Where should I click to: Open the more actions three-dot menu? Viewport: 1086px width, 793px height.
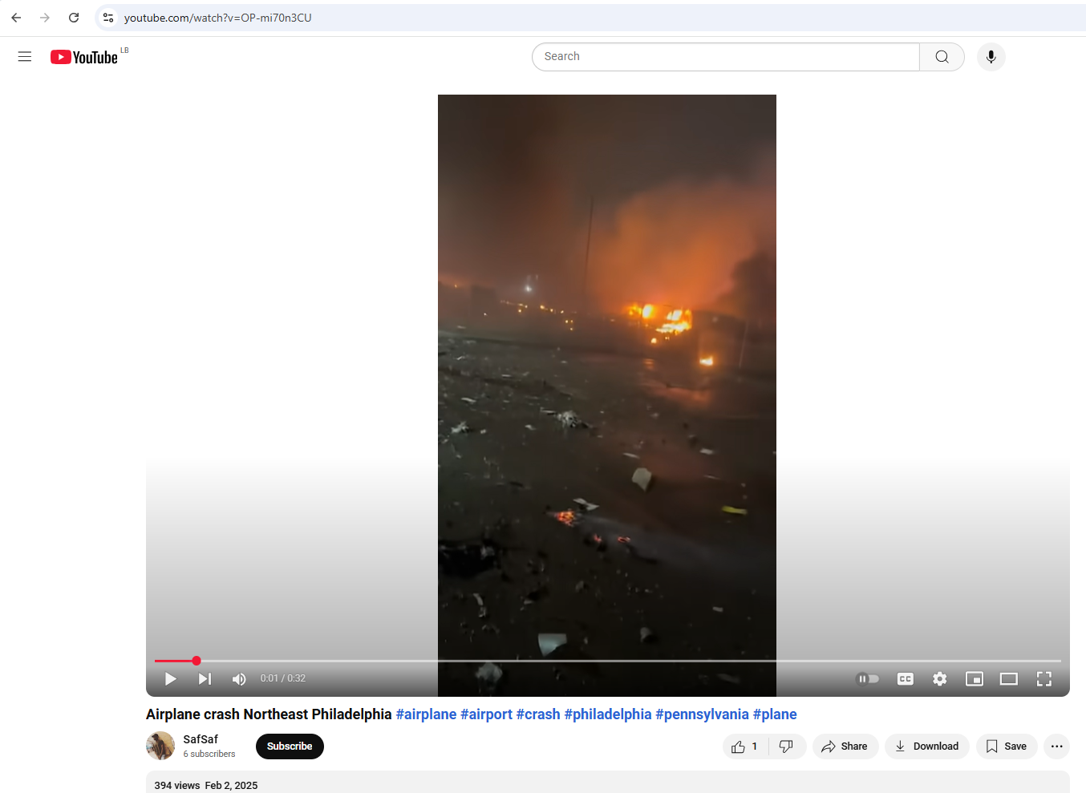tap(1056, 746)
